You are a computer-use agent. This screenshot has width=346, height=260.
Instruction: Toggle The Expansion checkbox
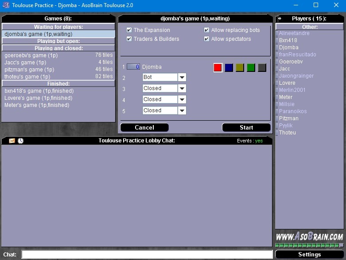(x=129, y=30)
